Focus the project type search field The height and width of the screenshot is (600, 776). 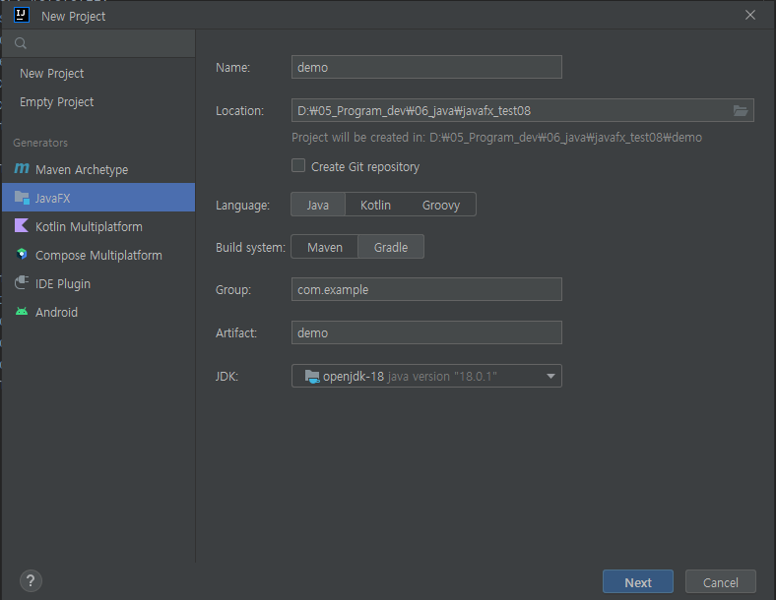coord(98,43)
